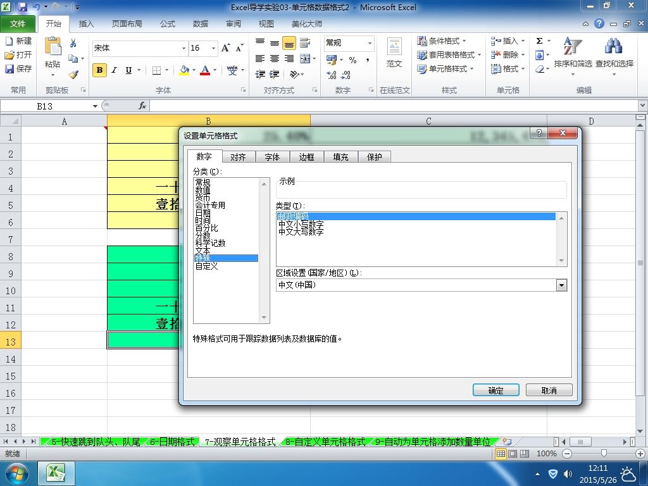This screenshot has width=648, height=486.
Task: Open the 区域设置 locale combo box
Action: click(x=561, y=285)
